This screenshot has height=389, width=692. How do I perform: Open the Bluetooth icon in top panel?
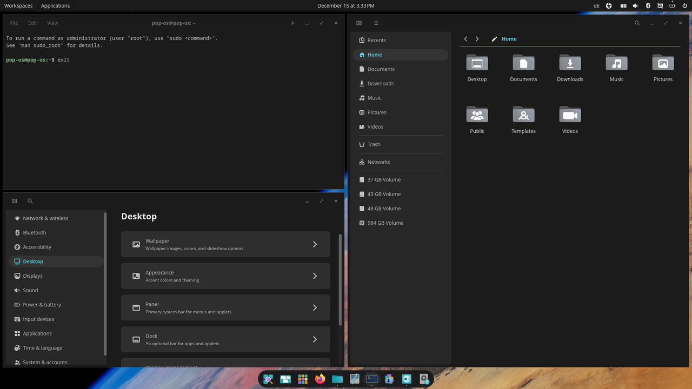click(x=648, y=5)
